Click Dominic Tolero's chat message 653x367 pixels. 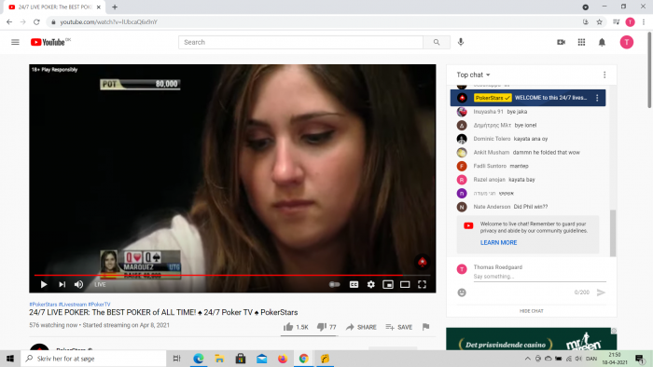(x=528, y=139)
